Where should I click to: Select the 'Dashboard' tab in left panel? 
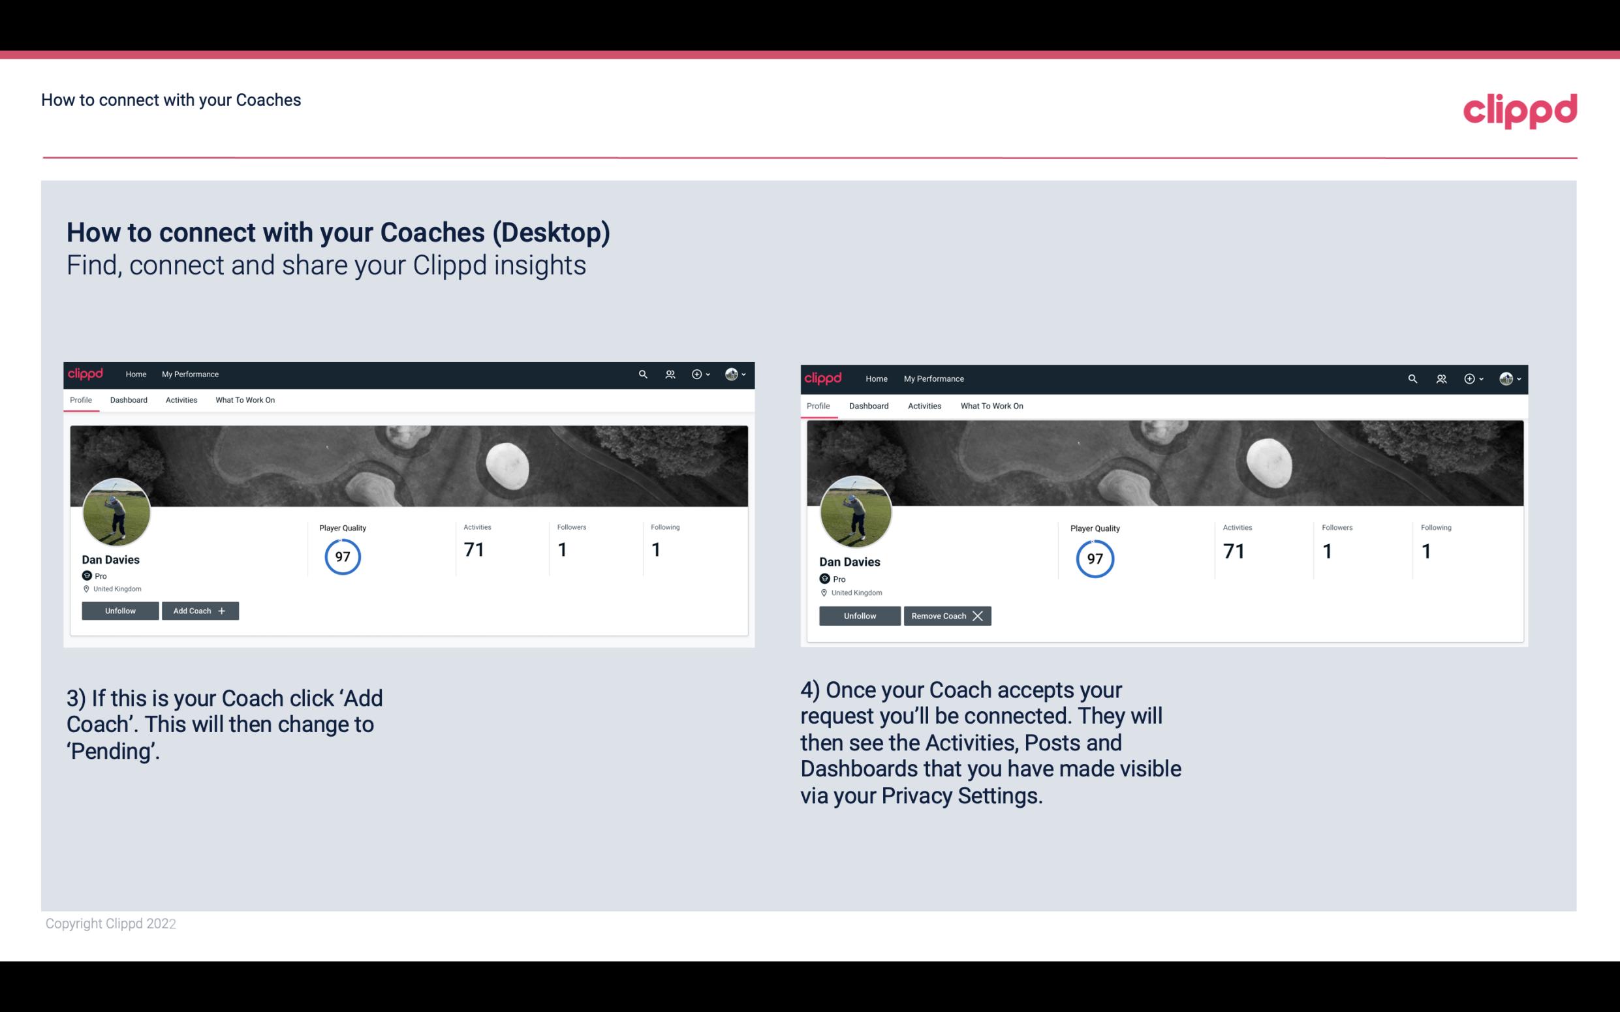pos(127,400)
